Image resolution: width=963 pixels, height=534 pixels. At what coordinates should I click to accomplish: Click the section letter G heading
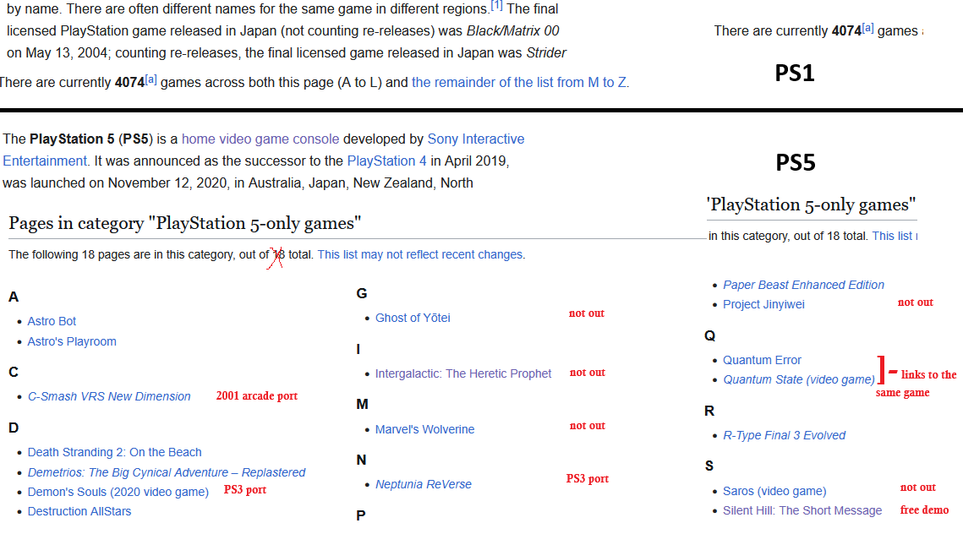[362, 293]
